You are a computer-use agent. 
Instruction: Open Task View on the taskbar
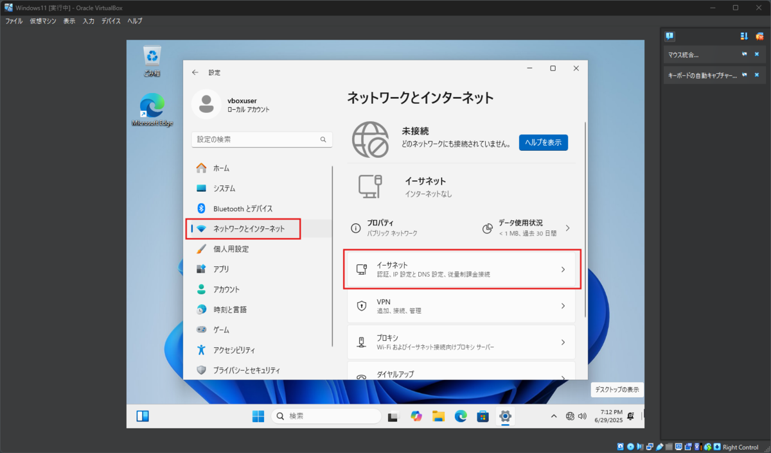[393, 416]
